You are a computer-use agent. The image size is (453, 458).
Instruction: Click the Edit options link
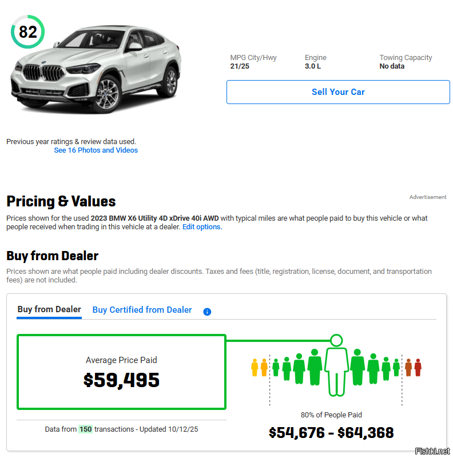click(x=202, y=227)
